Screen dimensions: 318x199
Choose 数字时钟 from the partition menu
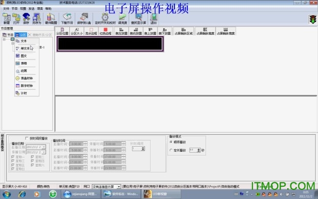coord(27,86)
